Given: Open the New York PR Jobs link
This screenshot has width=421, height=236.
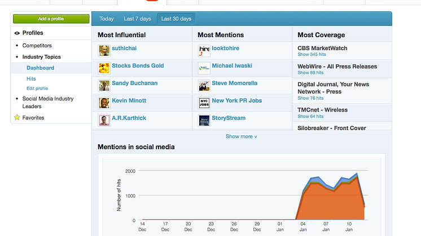Looking at the screenshot, I should pos(237,100).
